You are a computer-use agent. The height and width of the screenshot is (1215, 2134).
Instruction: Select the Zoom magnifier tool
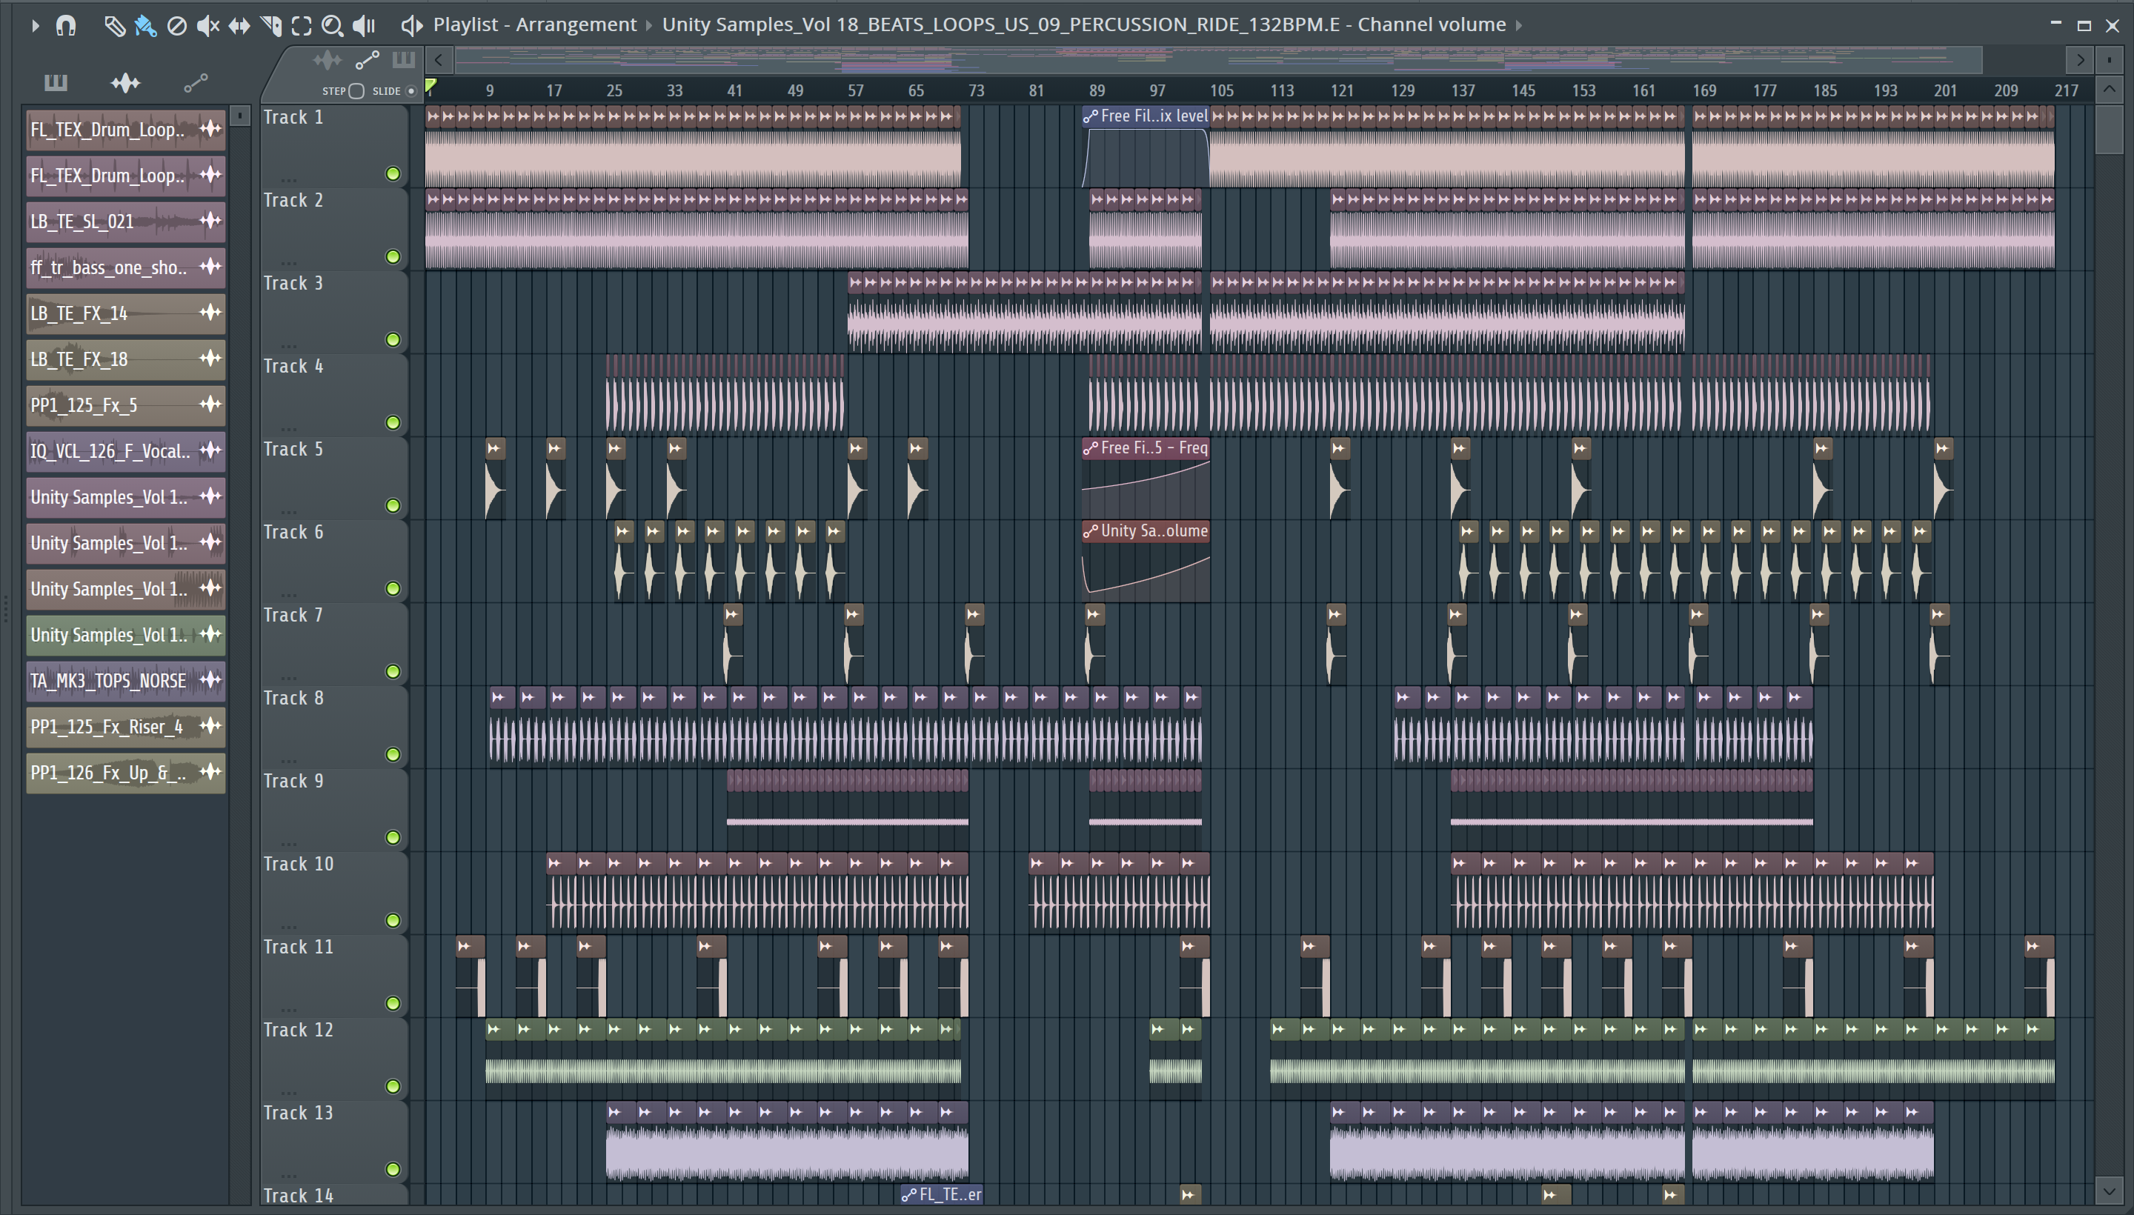tap(332, 26)
